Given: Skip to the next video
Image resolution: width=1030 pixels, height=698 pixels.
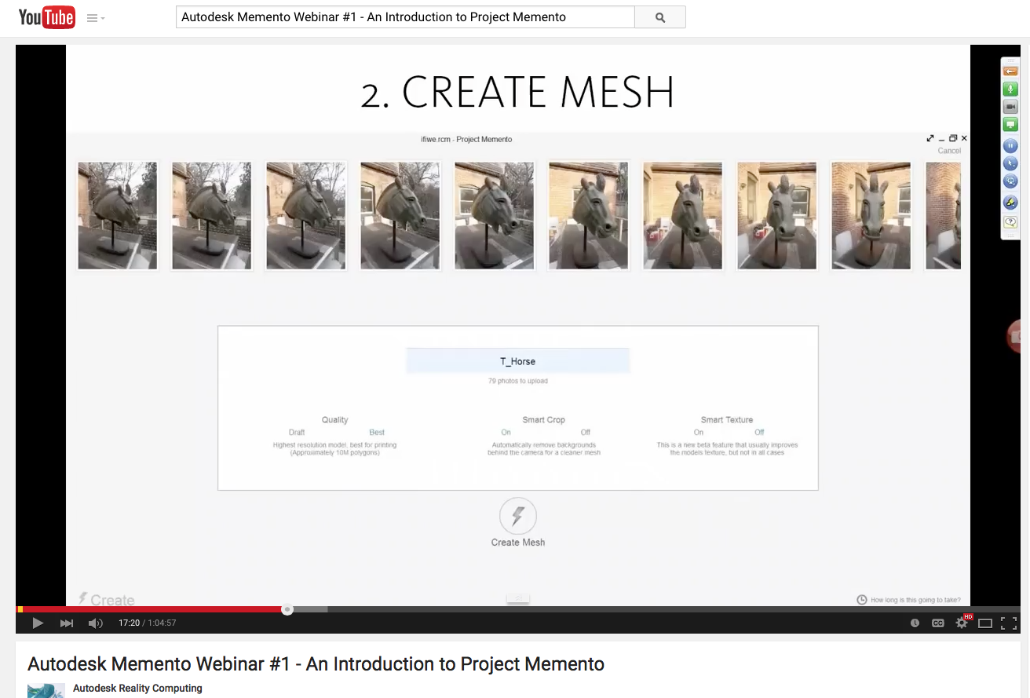Looking at the screenshot, I should pos(67,623).
